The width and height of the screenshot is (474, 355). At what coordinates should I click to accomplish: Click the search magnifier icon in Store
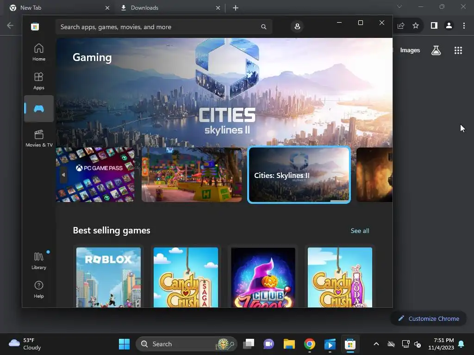click(263, 27)
